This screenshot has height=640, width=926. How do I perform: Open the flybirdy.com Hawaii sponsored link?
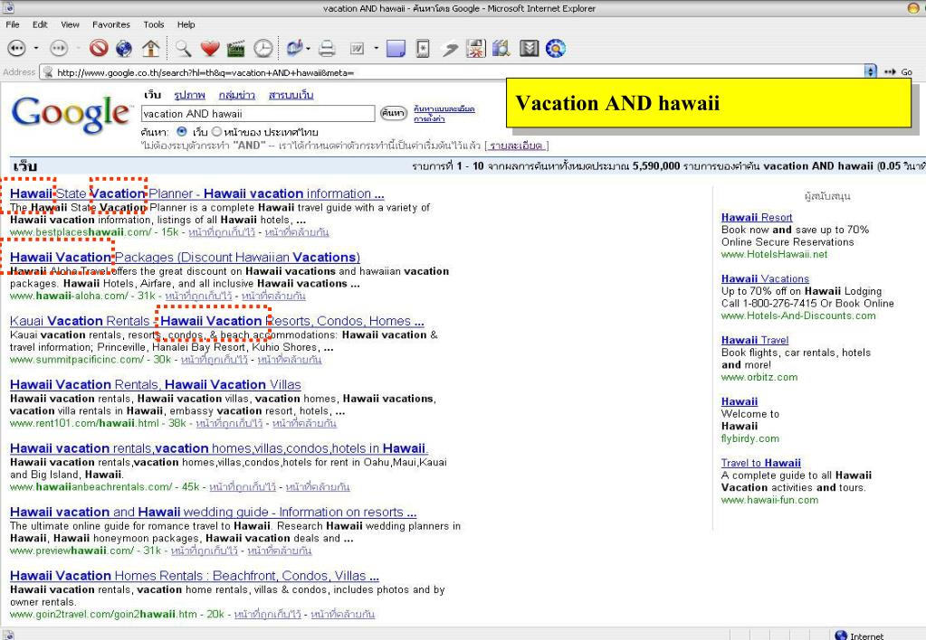pyautogui.click(x=740, y=401)
